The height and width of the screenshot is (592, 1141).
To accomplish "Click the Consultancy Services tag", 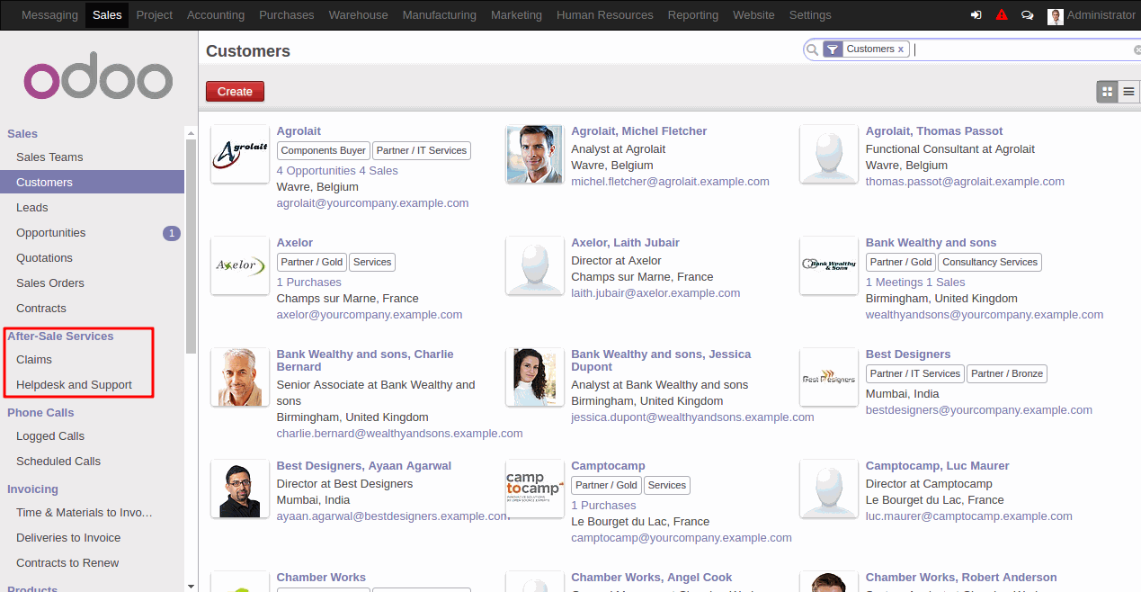I will pyautogui.click(x=990, y=263).
